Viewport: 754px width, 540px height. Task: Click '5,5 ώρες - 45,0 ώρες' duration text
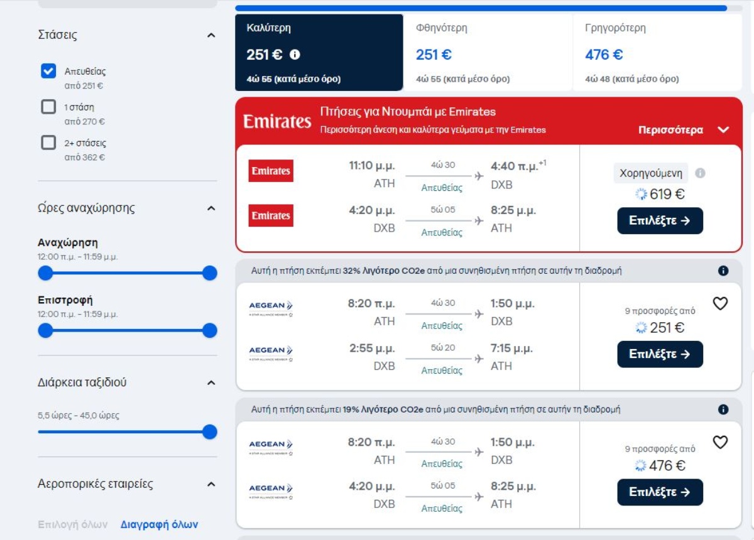[x=79, y=416]
